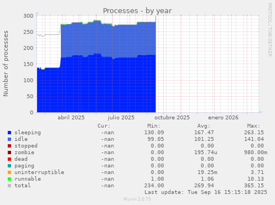The width and height of the screenshot is (275, 205).
Task: Click the dead legend color swatch
Action: pyautogui.click(x=9, y=159)
